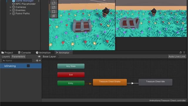Select the isShaking parameter row
Screen dimensions: 188x106
(21, 66)
